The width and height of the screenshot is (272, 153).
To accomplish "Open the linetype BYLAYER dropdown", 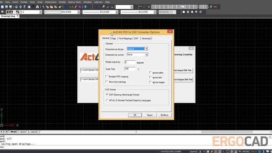I will pyautogui.click(x=117, y=12).
